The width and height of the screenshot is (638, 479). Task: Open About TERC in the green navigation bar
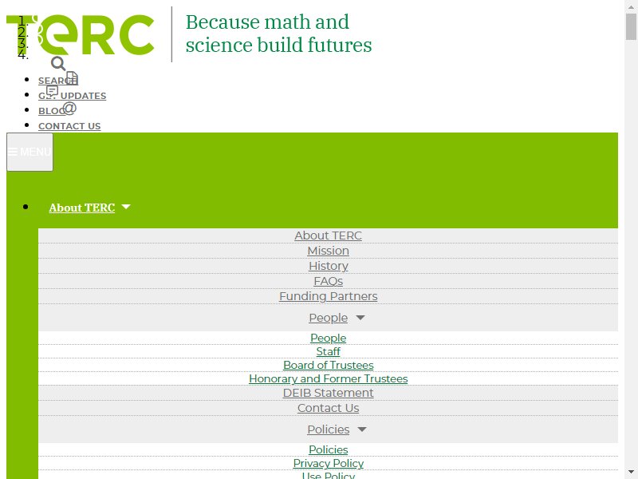[82, 208]
